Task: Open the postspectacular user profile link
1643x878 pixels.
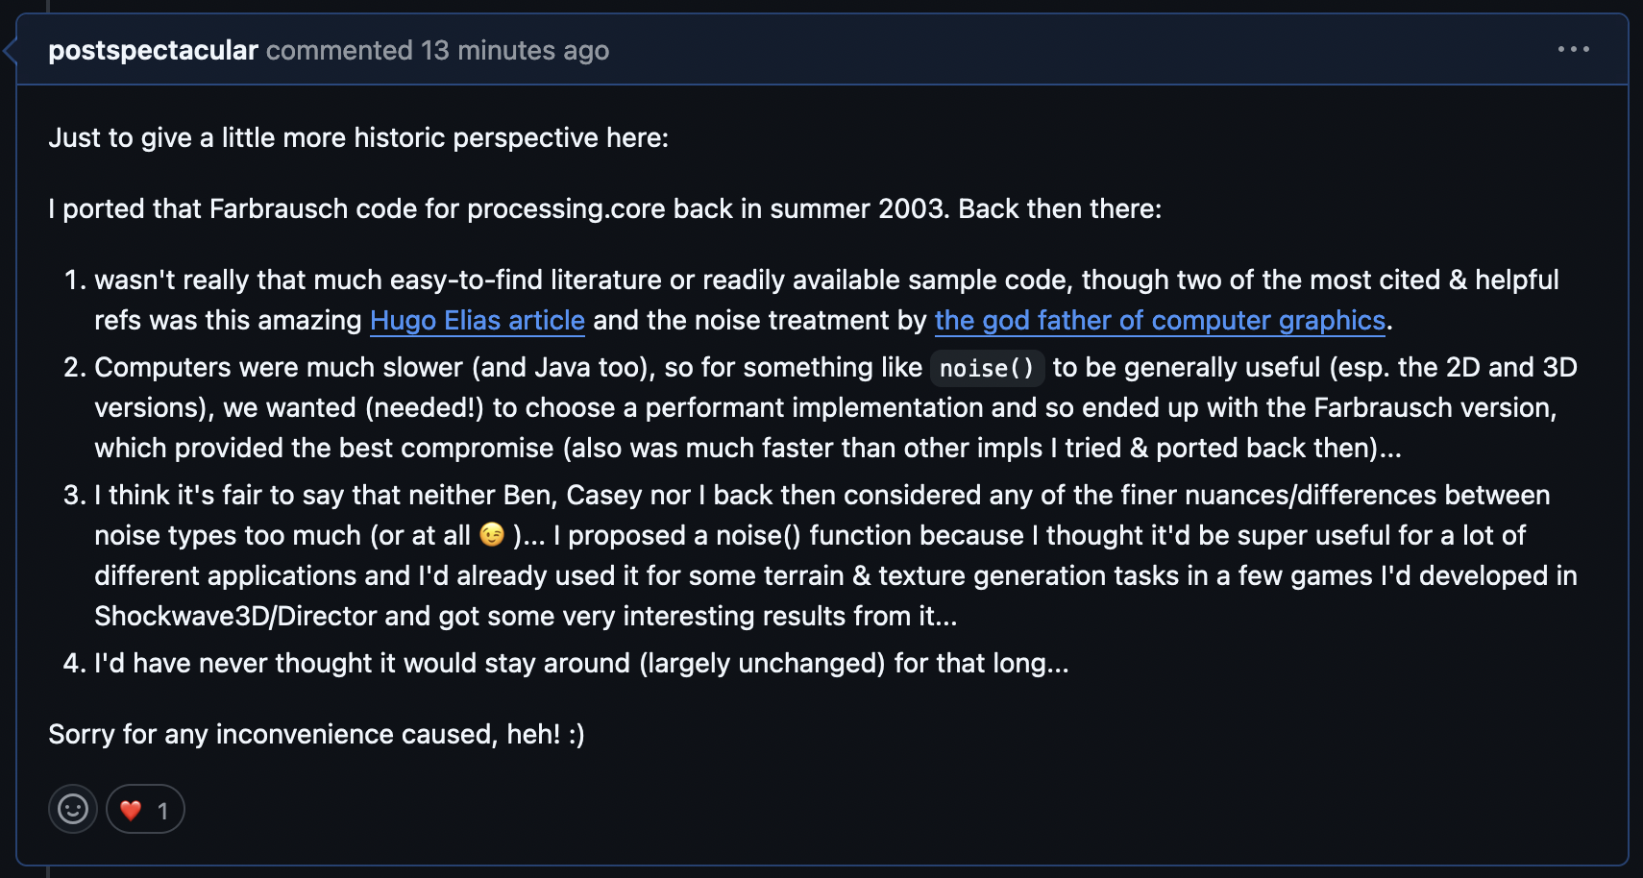Action: click(x=153, y=50)
